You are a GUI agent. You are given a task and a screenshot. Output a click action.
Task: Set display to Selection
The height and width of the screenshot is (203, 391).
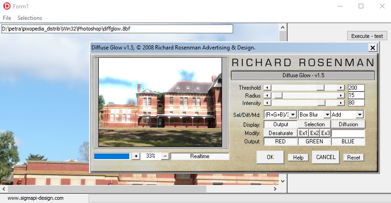coord(314,124)
